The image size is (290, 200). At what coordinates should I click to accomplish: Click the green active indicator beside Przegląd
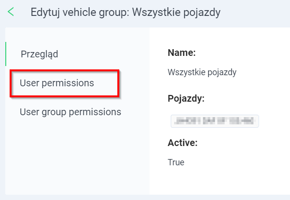click(6, 54)
